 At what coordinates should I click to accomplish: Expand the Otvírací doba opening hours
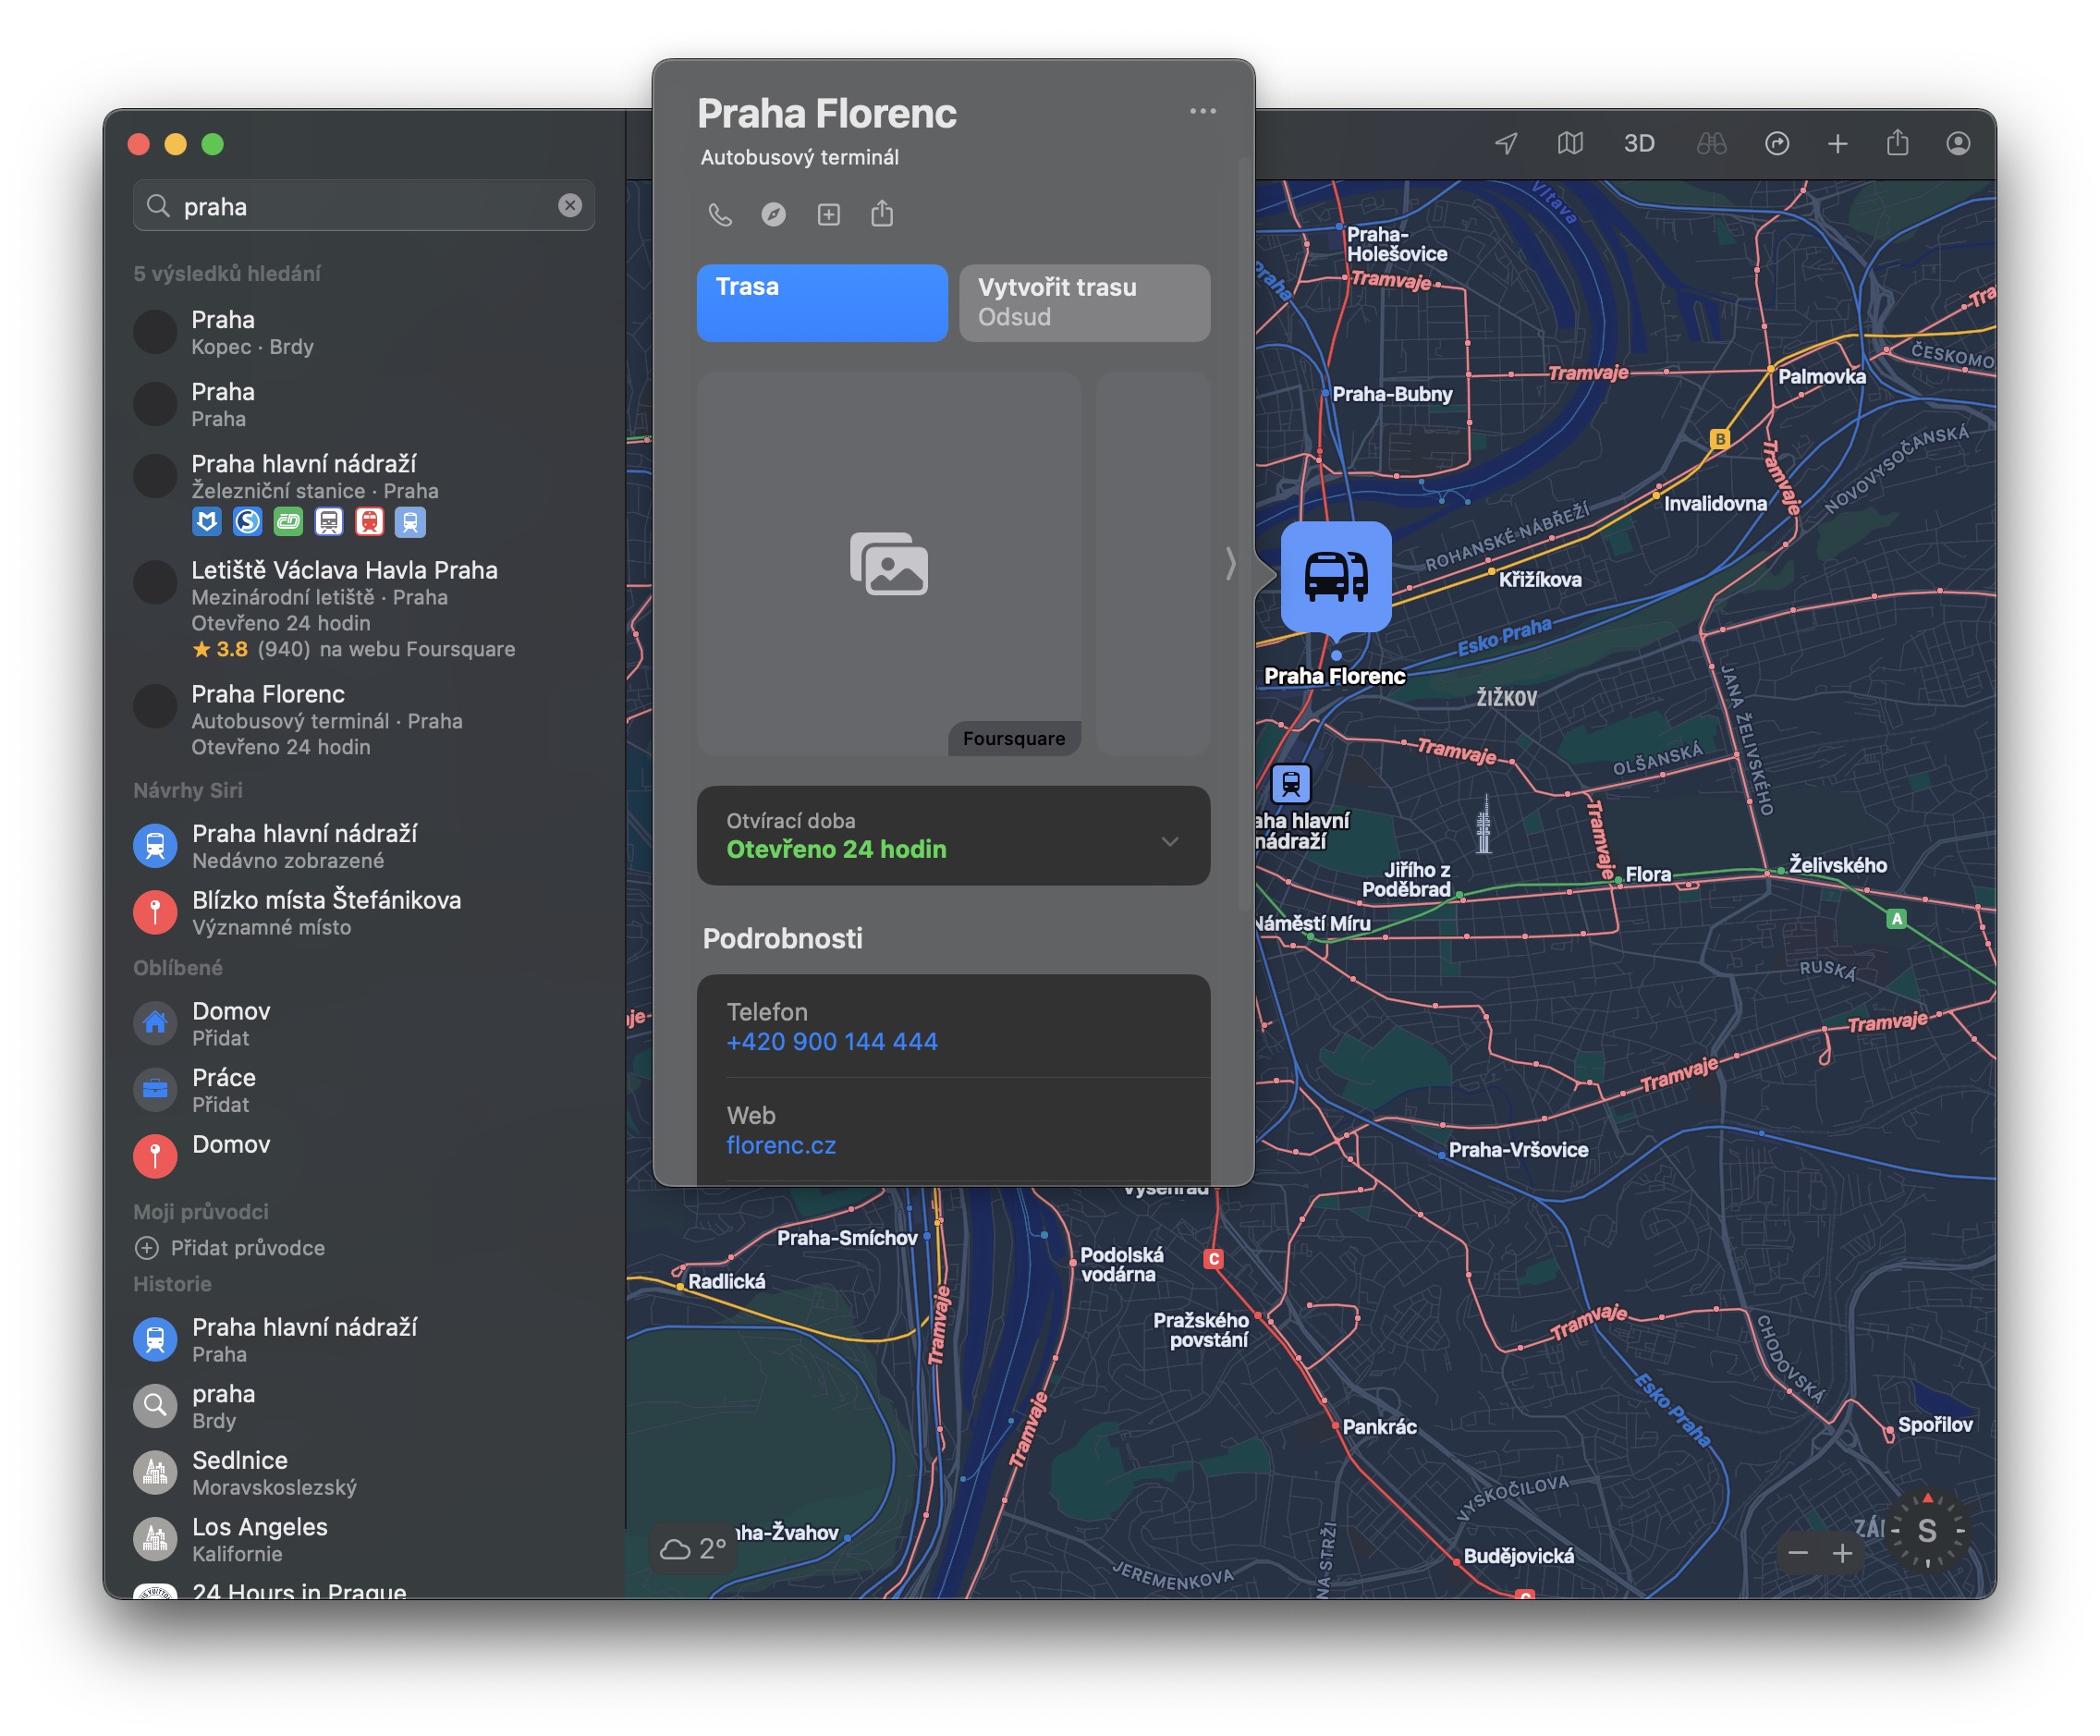(x=1169, y=841)
